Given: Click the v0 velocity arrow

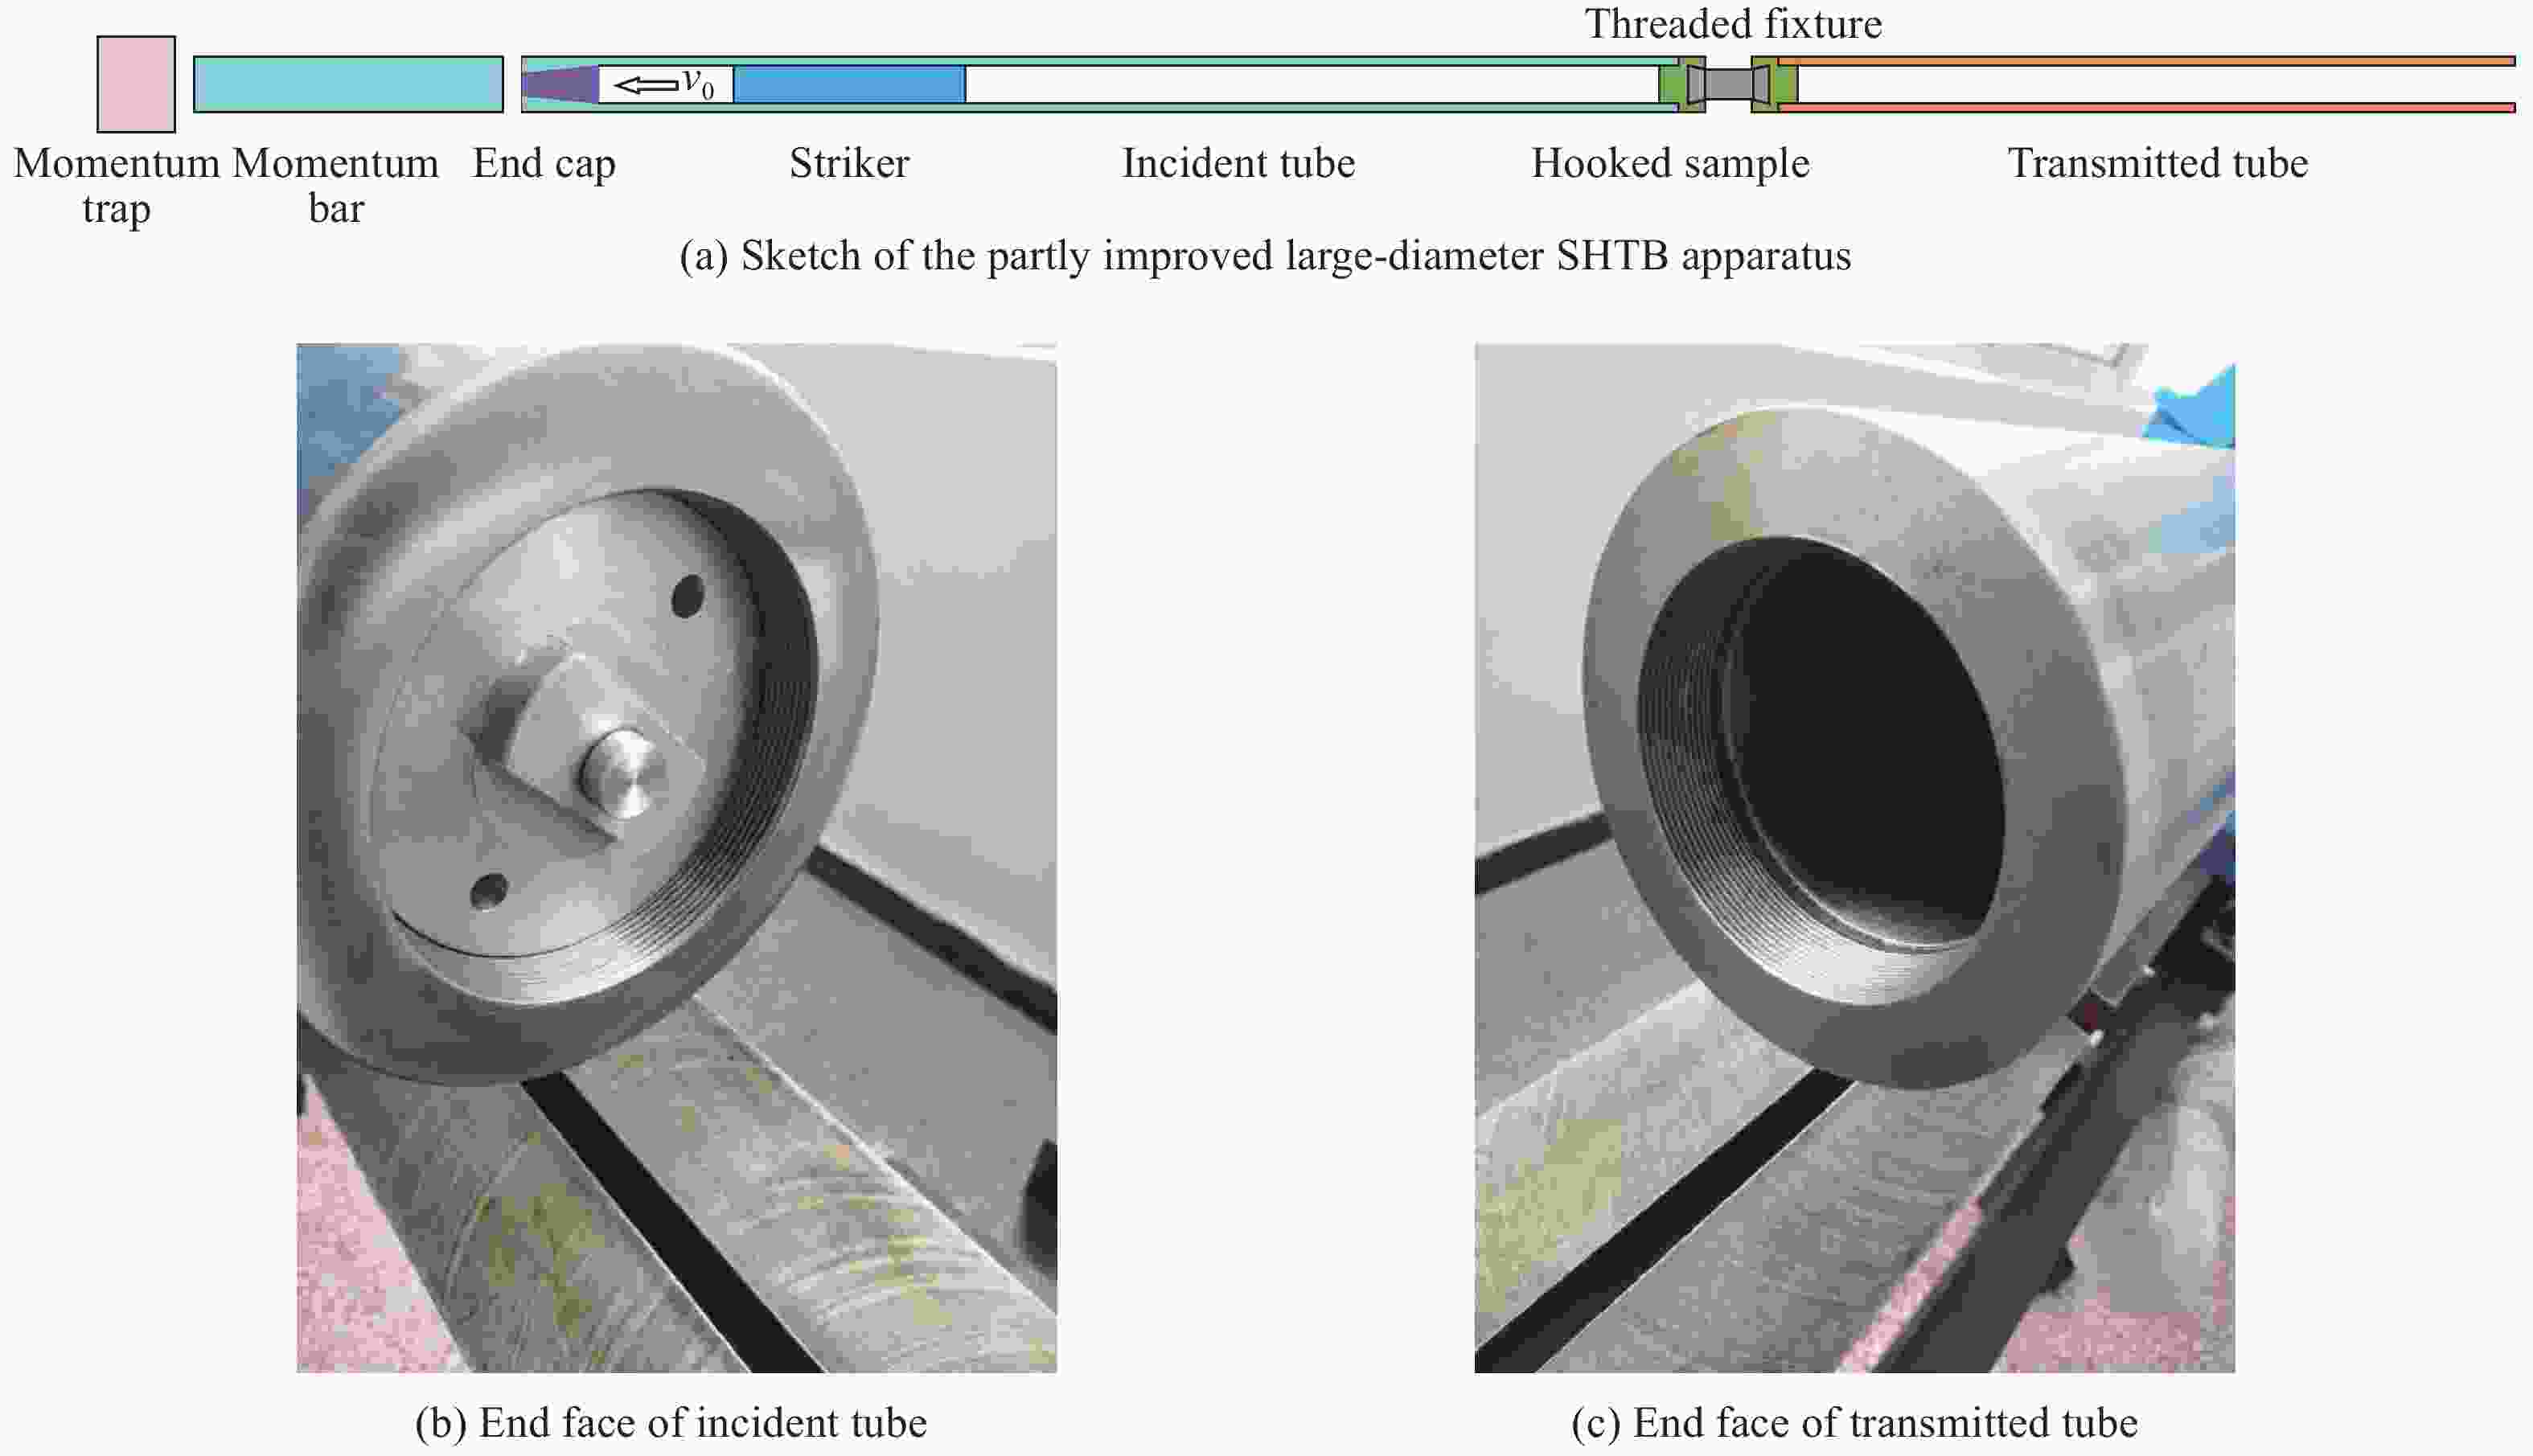Looking at the screenshot, I should (x=646, y=85).
